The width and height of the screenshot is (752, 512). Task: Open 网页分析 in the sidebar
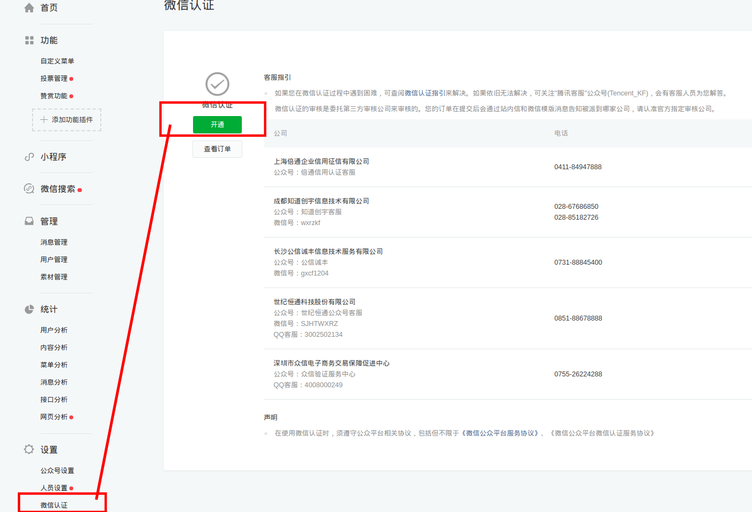(x=54, y=417)
